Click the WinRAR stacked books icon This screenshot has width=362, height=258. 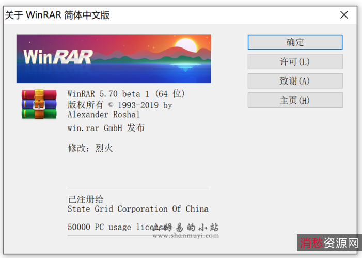tap(39, 104)
